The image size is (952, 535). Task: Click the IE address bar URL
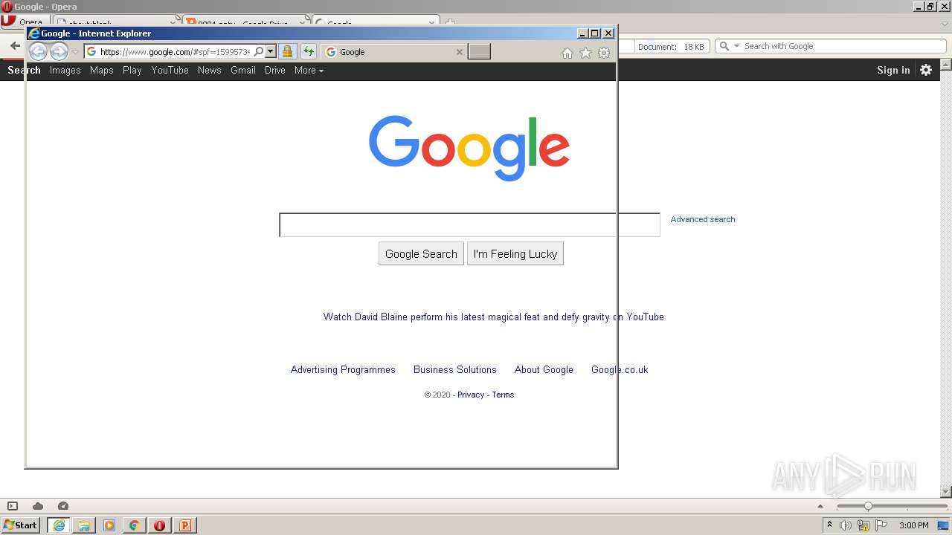point(175,52)
